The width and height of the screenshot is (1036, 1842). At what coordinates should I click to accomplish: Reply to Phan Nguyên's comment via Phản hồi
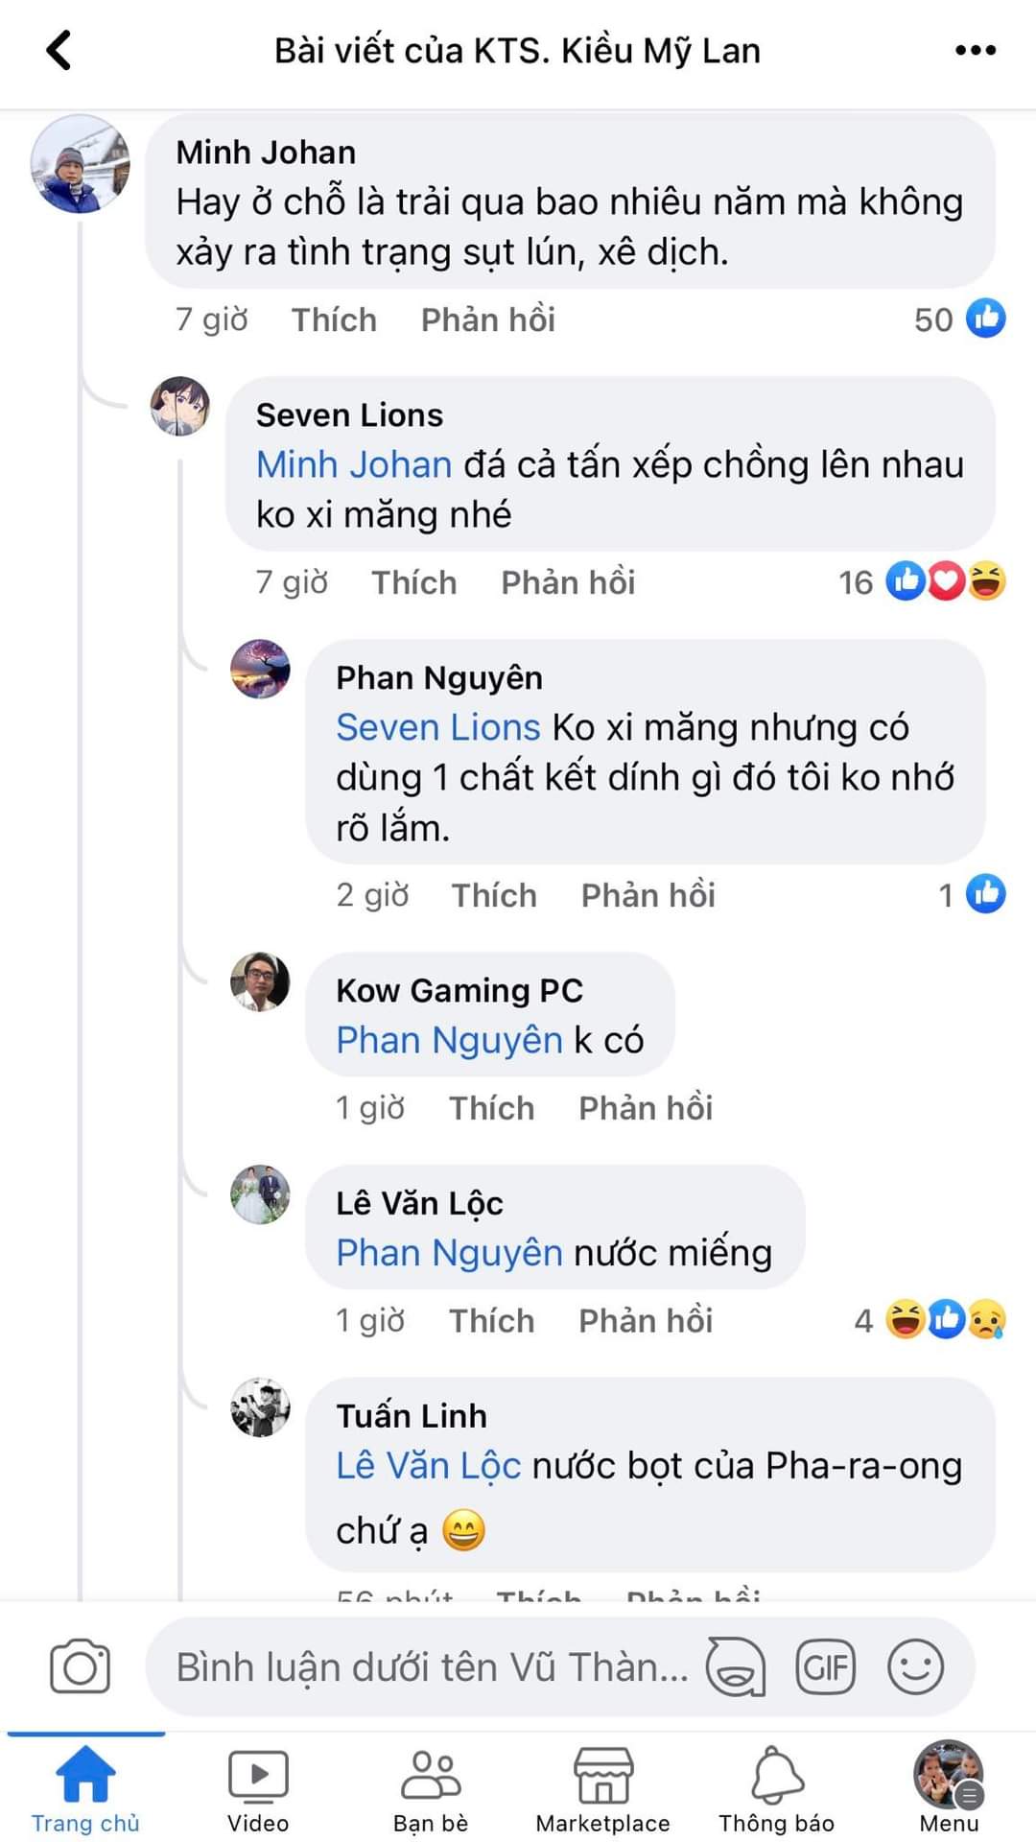647,895
